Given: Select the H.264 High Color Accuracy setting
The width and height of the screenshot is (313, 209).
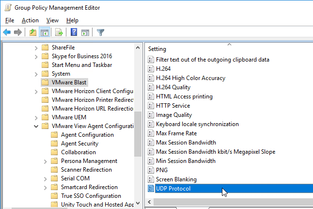Looking at the screenshot, I should tap(190, 78).
